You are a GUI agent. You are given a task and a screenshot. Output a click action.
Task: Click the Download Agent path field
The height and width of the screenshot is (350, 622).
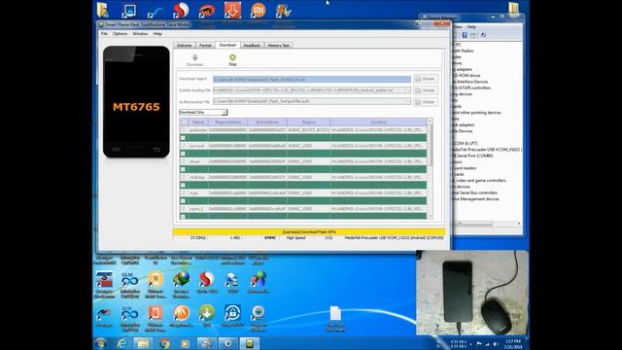coord(312,80)
